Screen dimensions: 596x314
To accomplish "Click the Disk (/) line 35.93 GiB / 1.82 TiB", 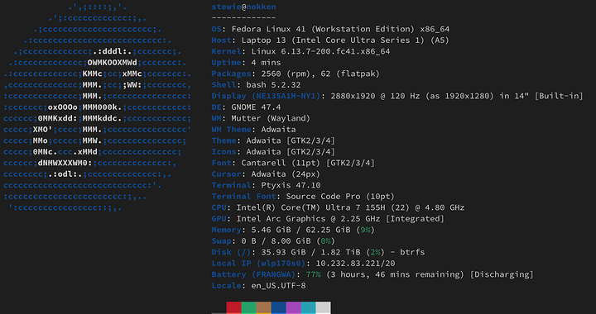I will pyautogui.click(x=318, y=252).
